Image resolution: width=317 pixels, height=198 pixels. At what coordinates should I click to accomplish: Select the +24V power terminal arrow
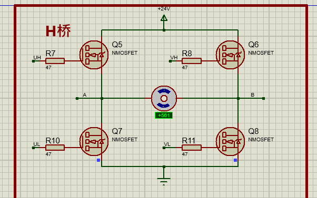point(164,18)
